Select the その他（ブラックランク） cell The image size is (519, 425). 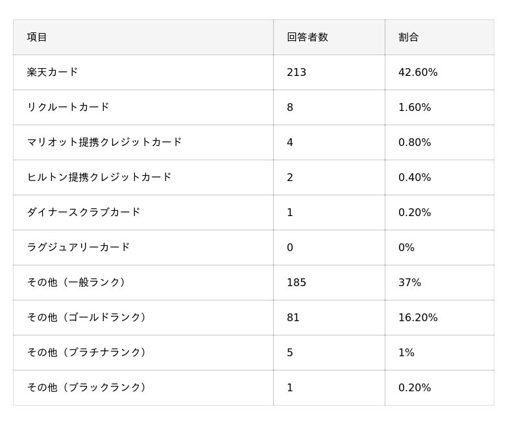coord(86,387)
